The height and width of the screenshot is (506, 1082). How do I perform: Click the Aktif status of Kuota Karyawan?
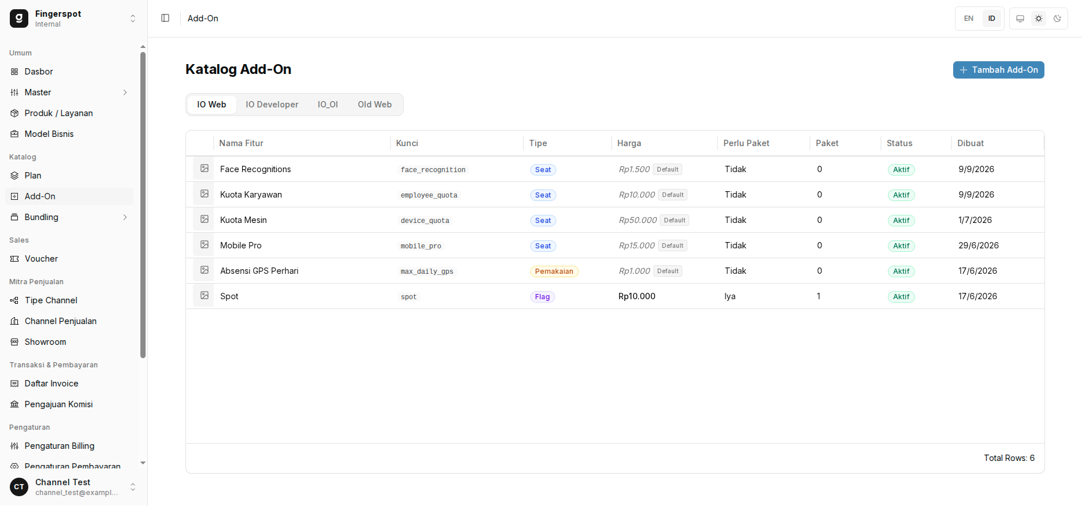(x=901, y=195)
